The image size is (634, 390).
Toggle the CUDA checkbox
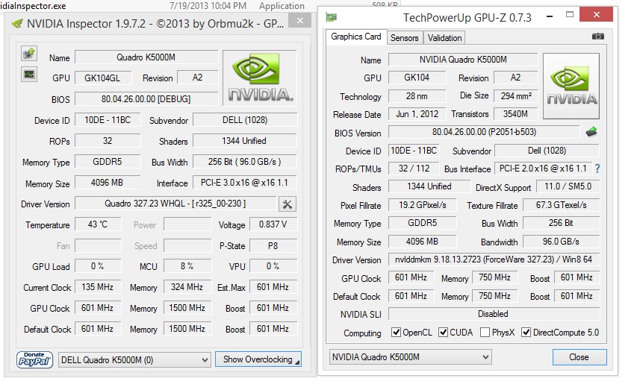coord(443,333)
